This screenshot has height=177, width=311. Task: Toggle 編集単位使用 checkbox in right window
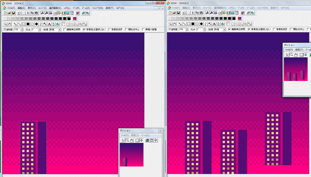coord(229,29)
